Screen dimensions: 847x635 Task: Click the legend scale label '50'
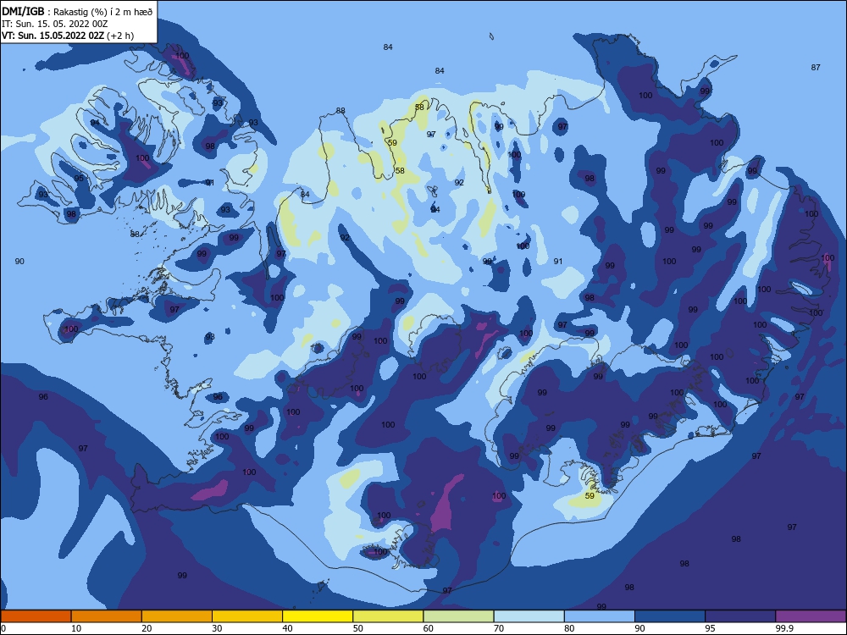pyautogui.click(x=358, y=628)
